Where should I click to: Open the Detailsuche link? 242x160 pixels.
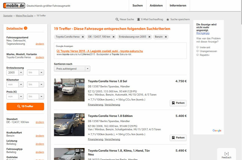[15, 29]
